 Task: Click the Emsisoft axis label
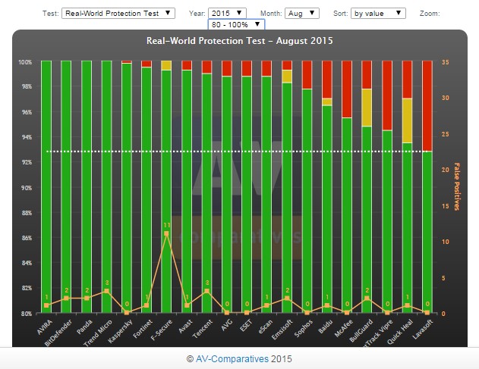tap(282, 330)
